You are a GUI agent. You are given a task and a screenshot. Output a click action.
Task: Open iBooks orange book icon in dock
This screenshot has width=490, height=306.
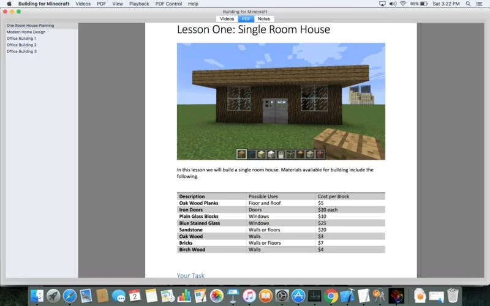pos(266,296)
